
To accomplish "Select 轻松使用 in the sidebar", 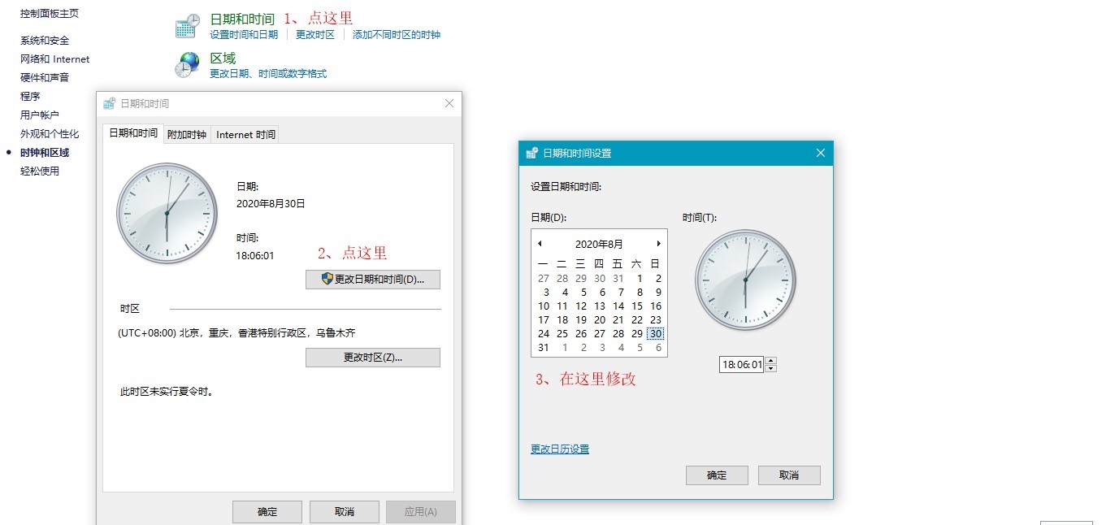I will (40, 171).
